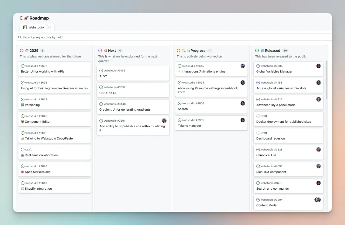Open the Content Mode card title
Screen dimensions: 345x225
tap(266, 205)
